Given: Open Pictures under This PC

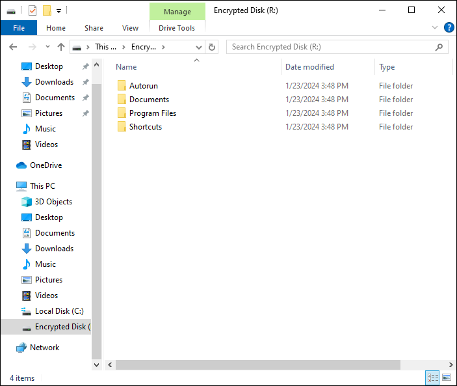Looking at the screenshot, I should pyautogui.click(x=48, y=280).
